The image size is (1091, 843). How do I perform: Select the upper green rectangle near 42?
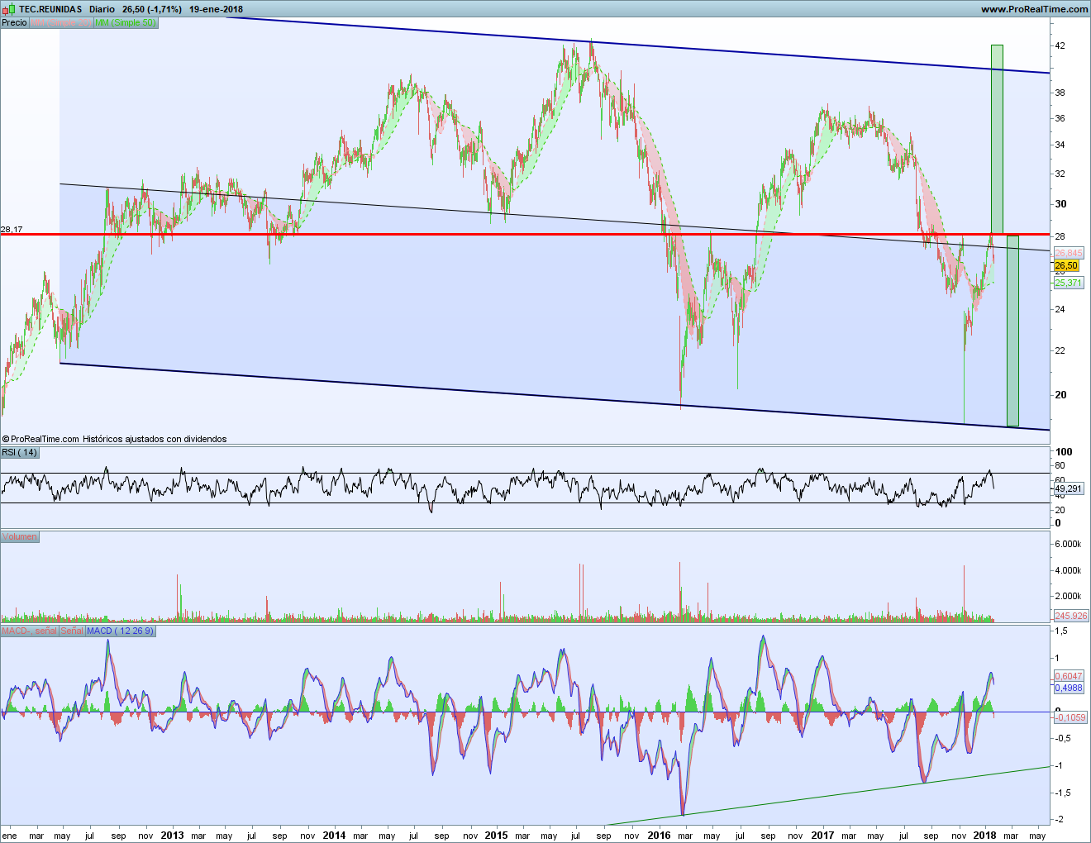(x=997, y=139)
